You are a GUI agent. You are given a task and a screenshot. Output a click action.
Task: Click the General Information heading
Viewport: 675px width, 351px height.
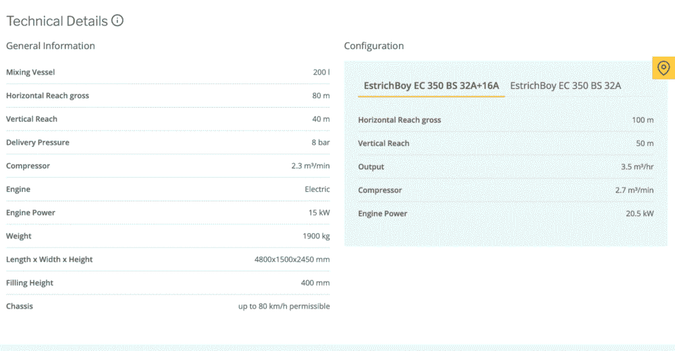[51, 46]
